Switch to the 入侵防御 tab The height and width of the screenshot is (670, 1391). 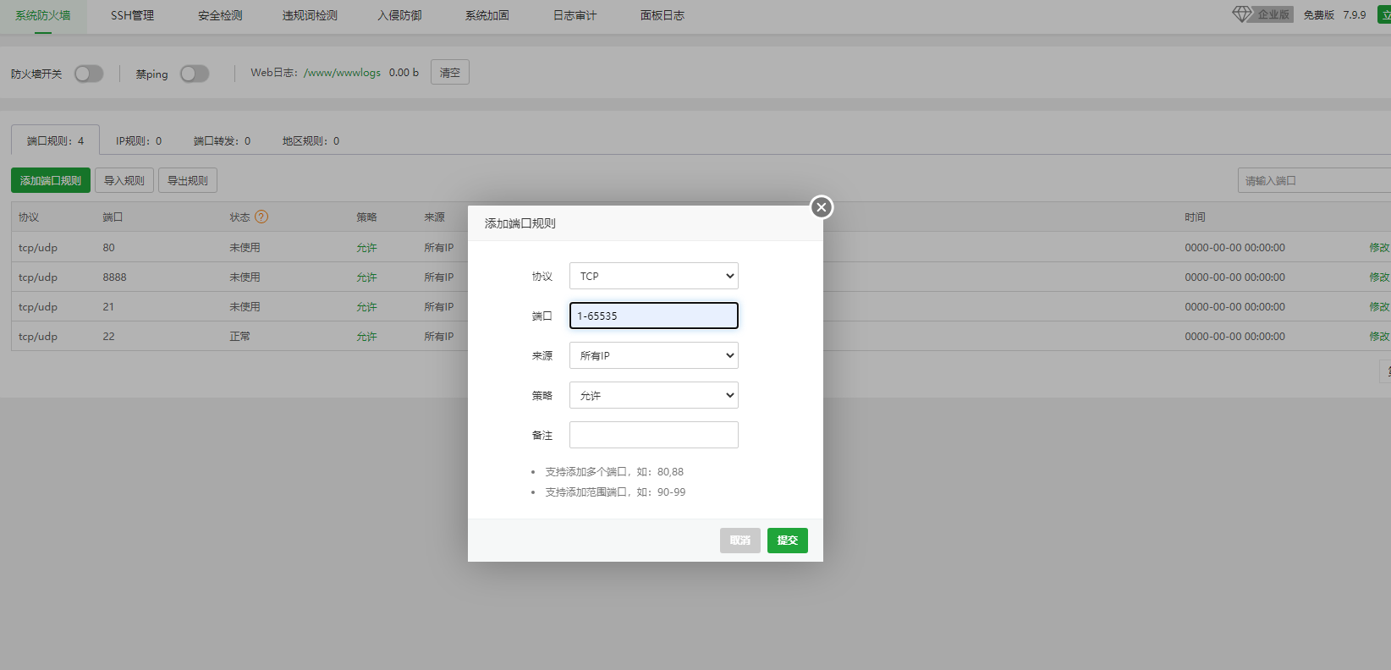pos(399,15)
